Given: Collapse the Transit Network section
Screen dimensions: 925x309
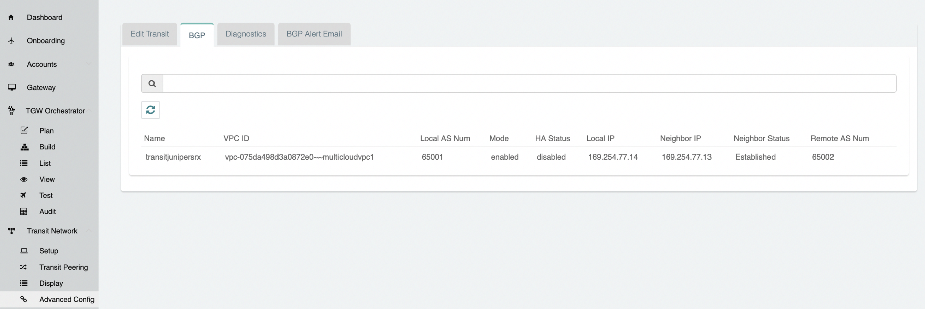Looking at the screenshot, I should tap(89, 230).
